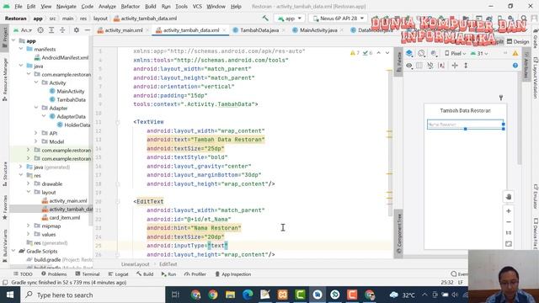Open the App Inspection tool window
This screenshot has width=539, height=303.
coord(233,274)
